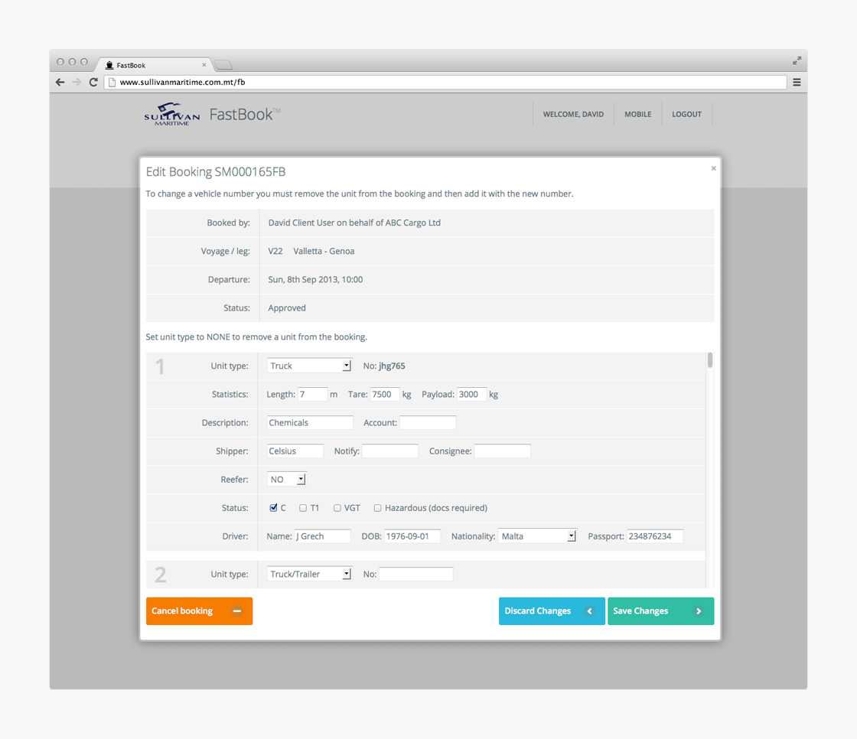Image resolution: width=857 pixels, height=739 pixels.
Task: Click the unit 2 No field
Action: (x=416, y=574)
